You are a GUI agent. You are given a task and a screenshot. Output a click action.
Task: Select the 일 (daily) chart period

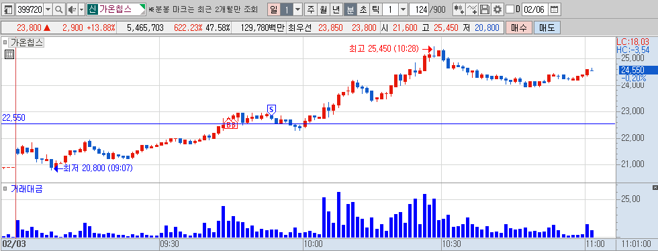[x=273, y=9]
